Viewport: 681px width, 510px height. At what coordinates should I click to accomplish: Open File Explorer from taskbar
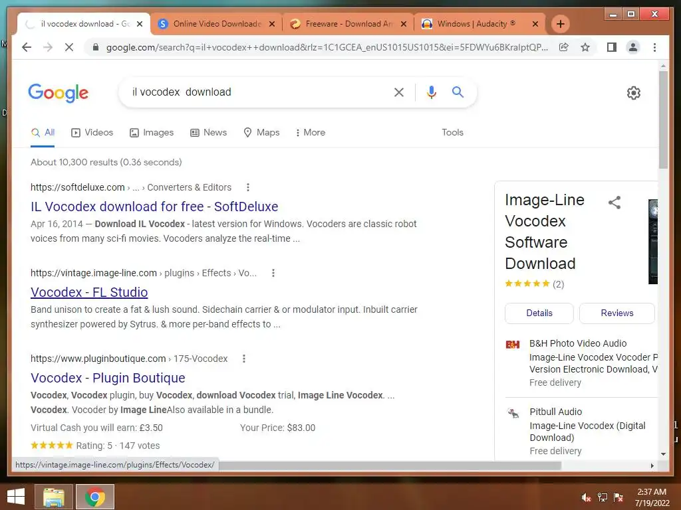coord(54,497)
